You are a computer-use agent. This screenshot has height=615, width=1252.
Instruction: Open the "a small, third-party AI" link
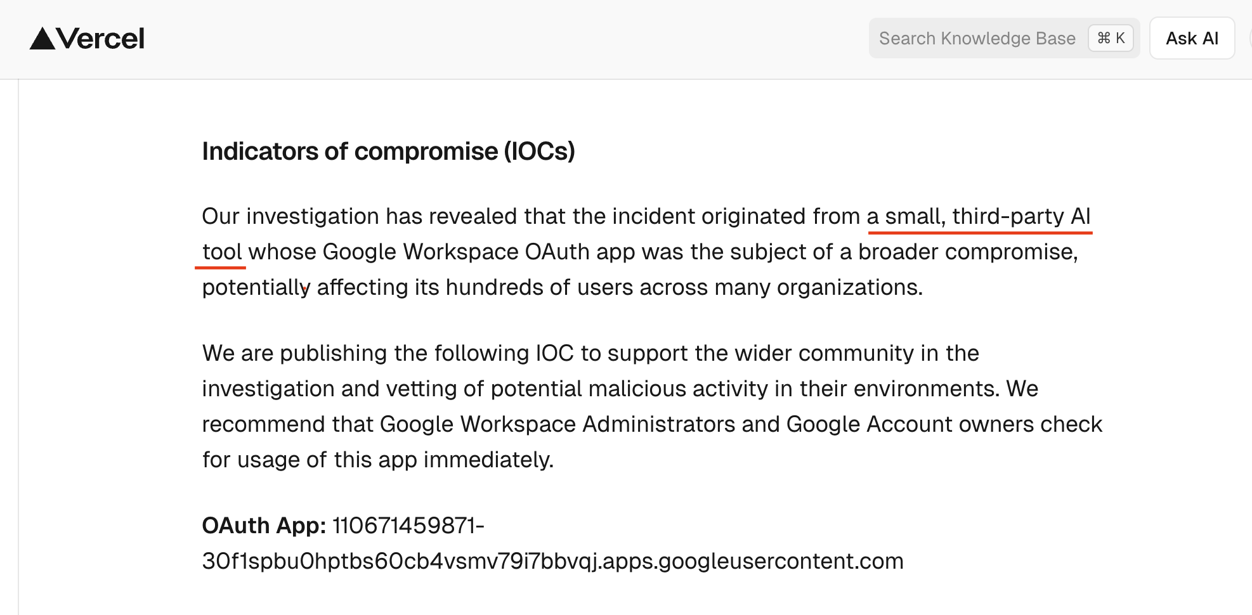click(x=979, y=217)
